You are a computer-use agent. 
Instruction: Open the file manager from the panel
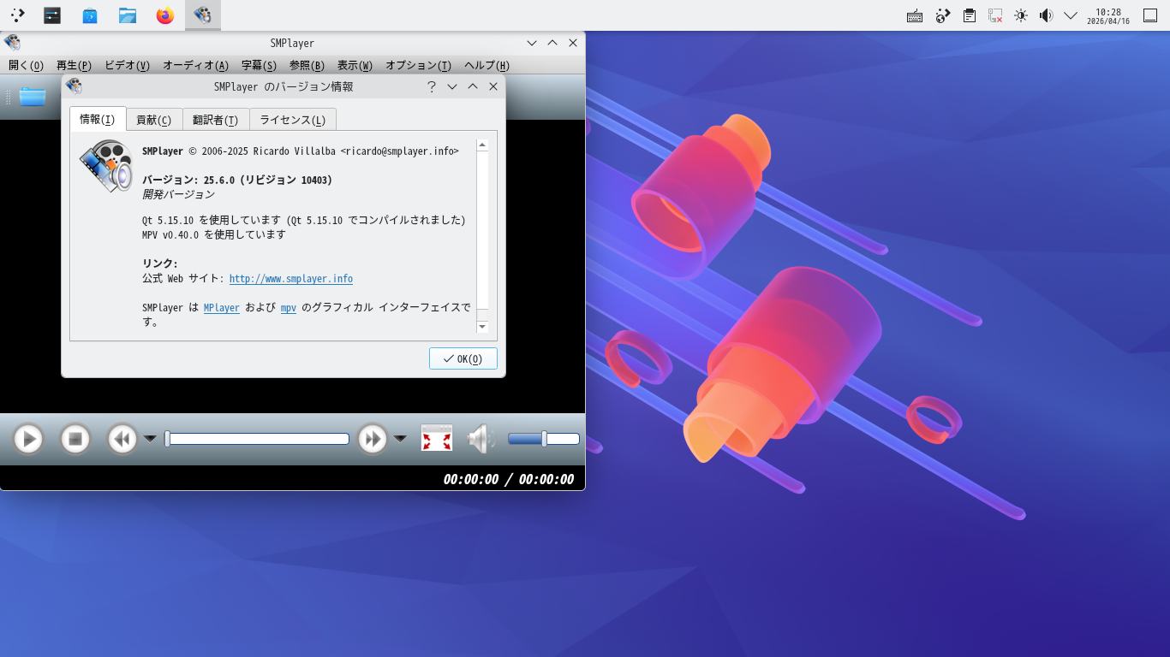click(128, 15)
